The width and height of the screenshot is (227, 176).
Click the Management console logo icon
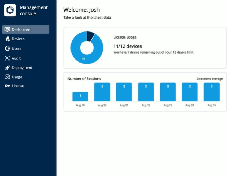[10, 10]
